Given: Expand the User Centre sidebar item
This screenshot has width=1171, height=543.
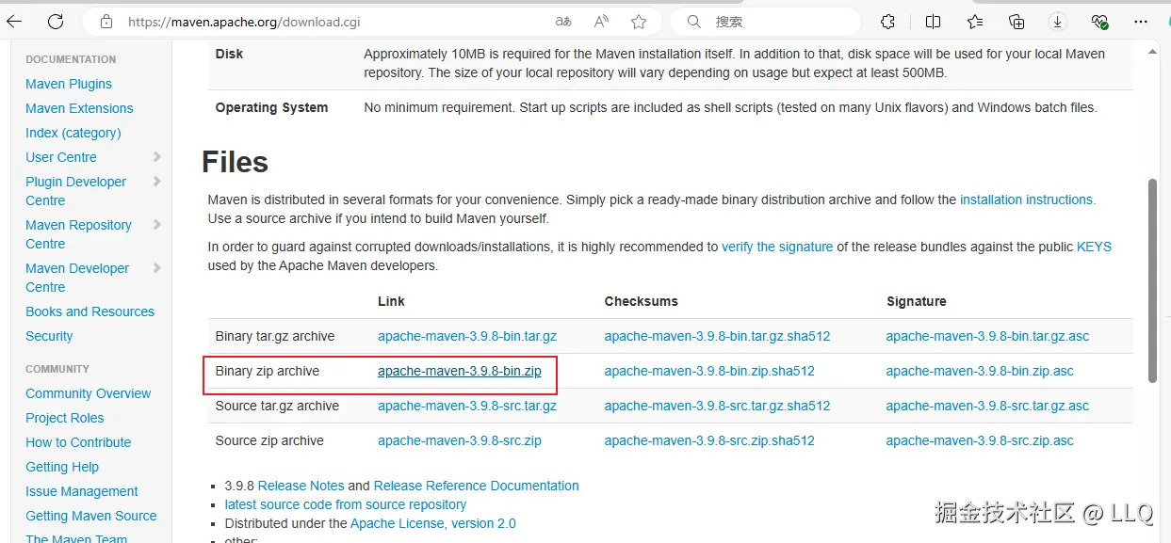Looking at the screenshot, I should click(156, 157).
